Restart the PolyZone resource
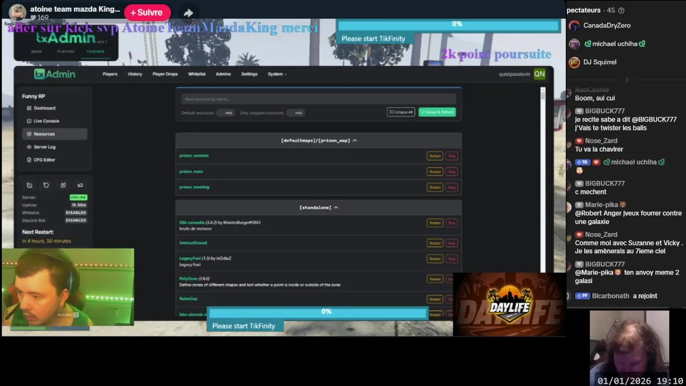The width and height of the screenshot is (686, 386). [435, 279]
